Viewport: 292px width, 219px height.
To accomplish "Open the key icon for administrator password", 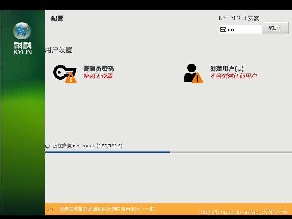I will click(x=65, y=74).
